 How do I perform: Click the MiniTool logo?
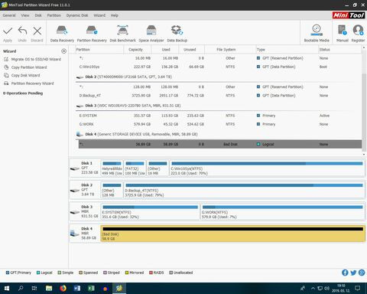[x=349, y=15]
